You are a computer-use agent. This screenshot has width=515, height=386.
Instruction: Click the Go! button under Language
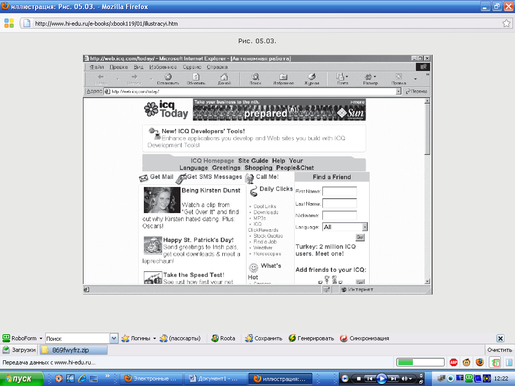(x=360, y=237)
